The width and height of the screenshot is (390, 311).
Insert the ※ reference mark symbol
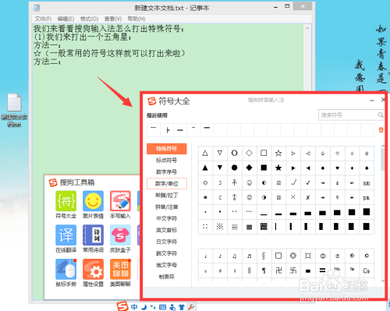[x=220, y=227]
